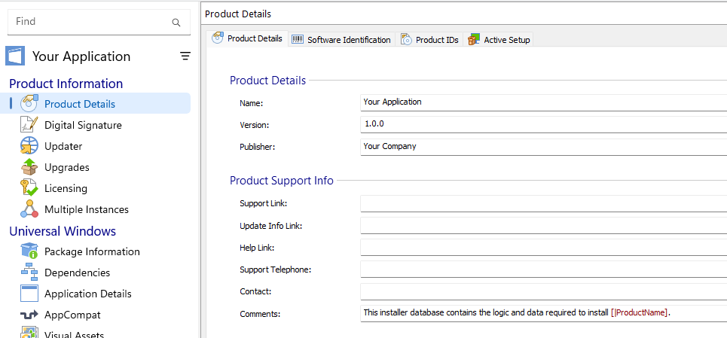Switch to the Active Setup tab label

[x=507, y=40]
